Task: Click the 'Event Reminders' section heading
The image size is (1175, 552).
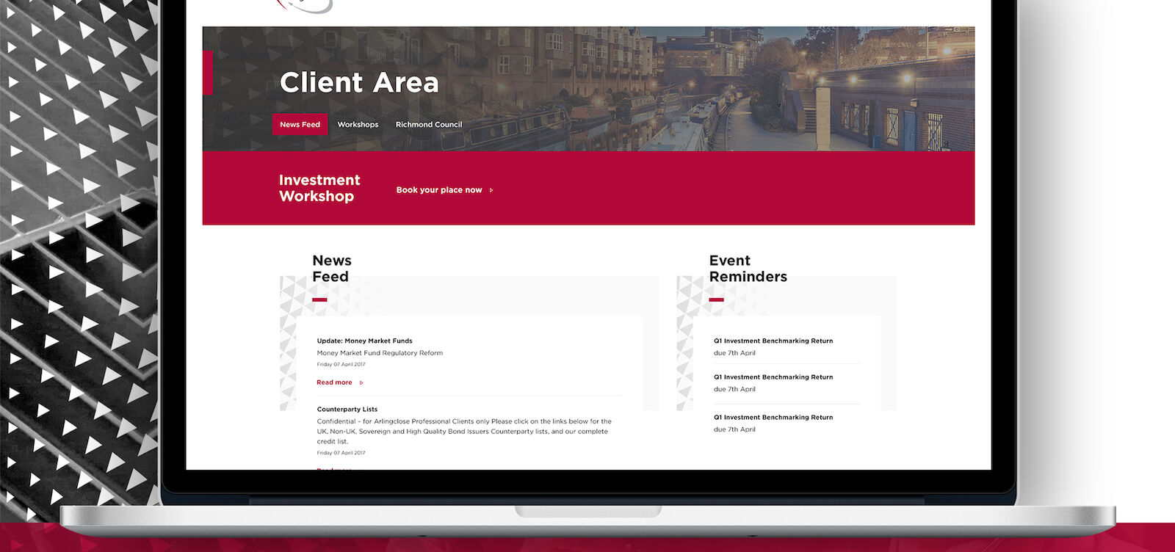Action: point(748,269)
